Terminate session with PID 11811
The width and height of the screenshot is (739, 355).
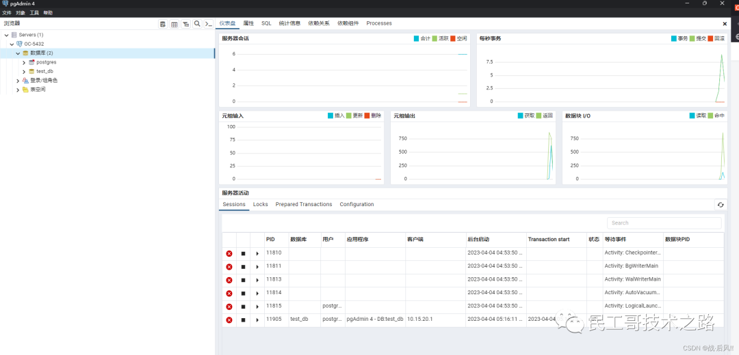click(229, 267)
